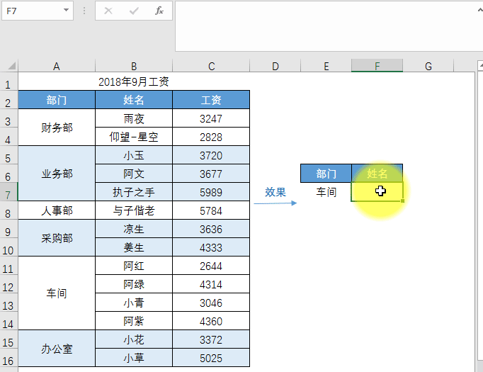The width and height of the screenshot is (483, 372).
Task: Click the salary cell 5784
Action: [211, 210]
